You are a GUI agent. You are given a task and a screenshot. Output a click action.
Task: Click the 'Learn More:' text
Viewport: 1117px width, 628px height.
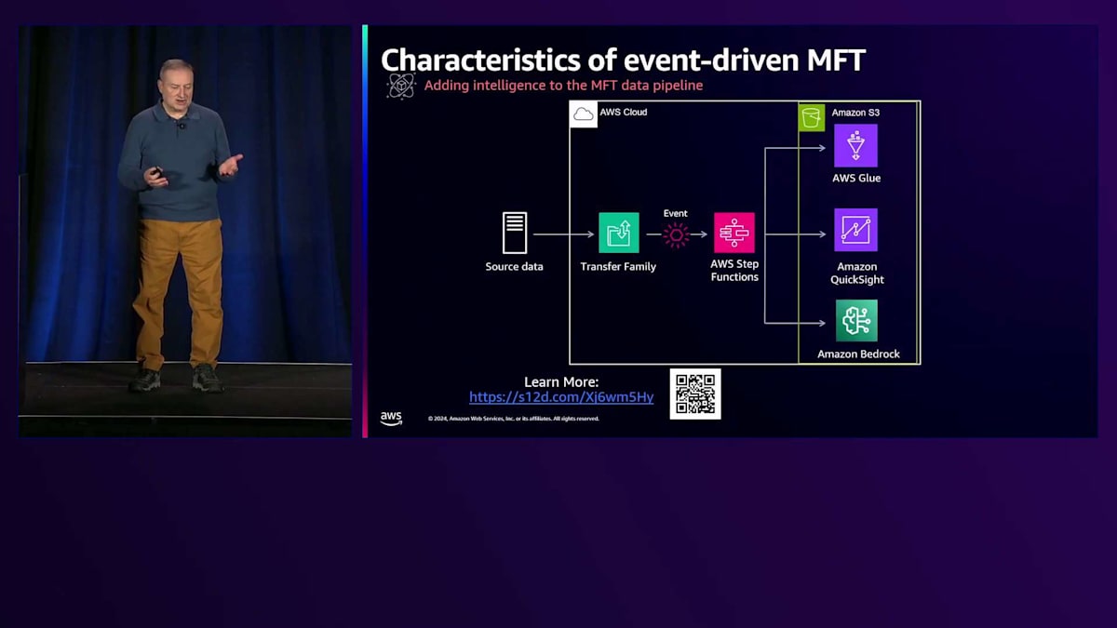click(561, 381)
